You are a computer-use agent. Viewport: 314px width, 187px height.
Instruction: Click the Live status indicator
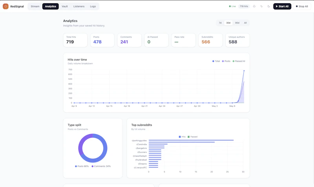point(232,6)
